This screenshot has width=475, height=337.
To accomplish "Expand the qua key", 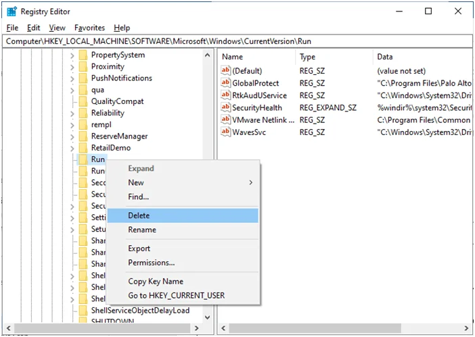I will tap(72, 90).
